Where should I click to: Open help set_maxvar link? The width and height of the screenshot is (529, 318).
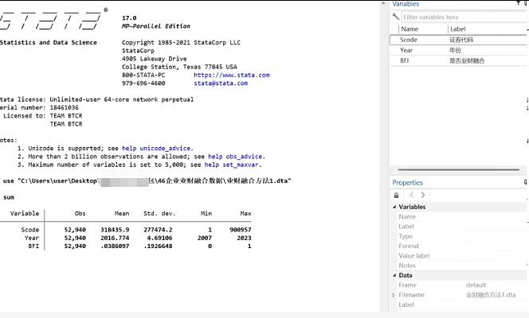tap(232, 165)
